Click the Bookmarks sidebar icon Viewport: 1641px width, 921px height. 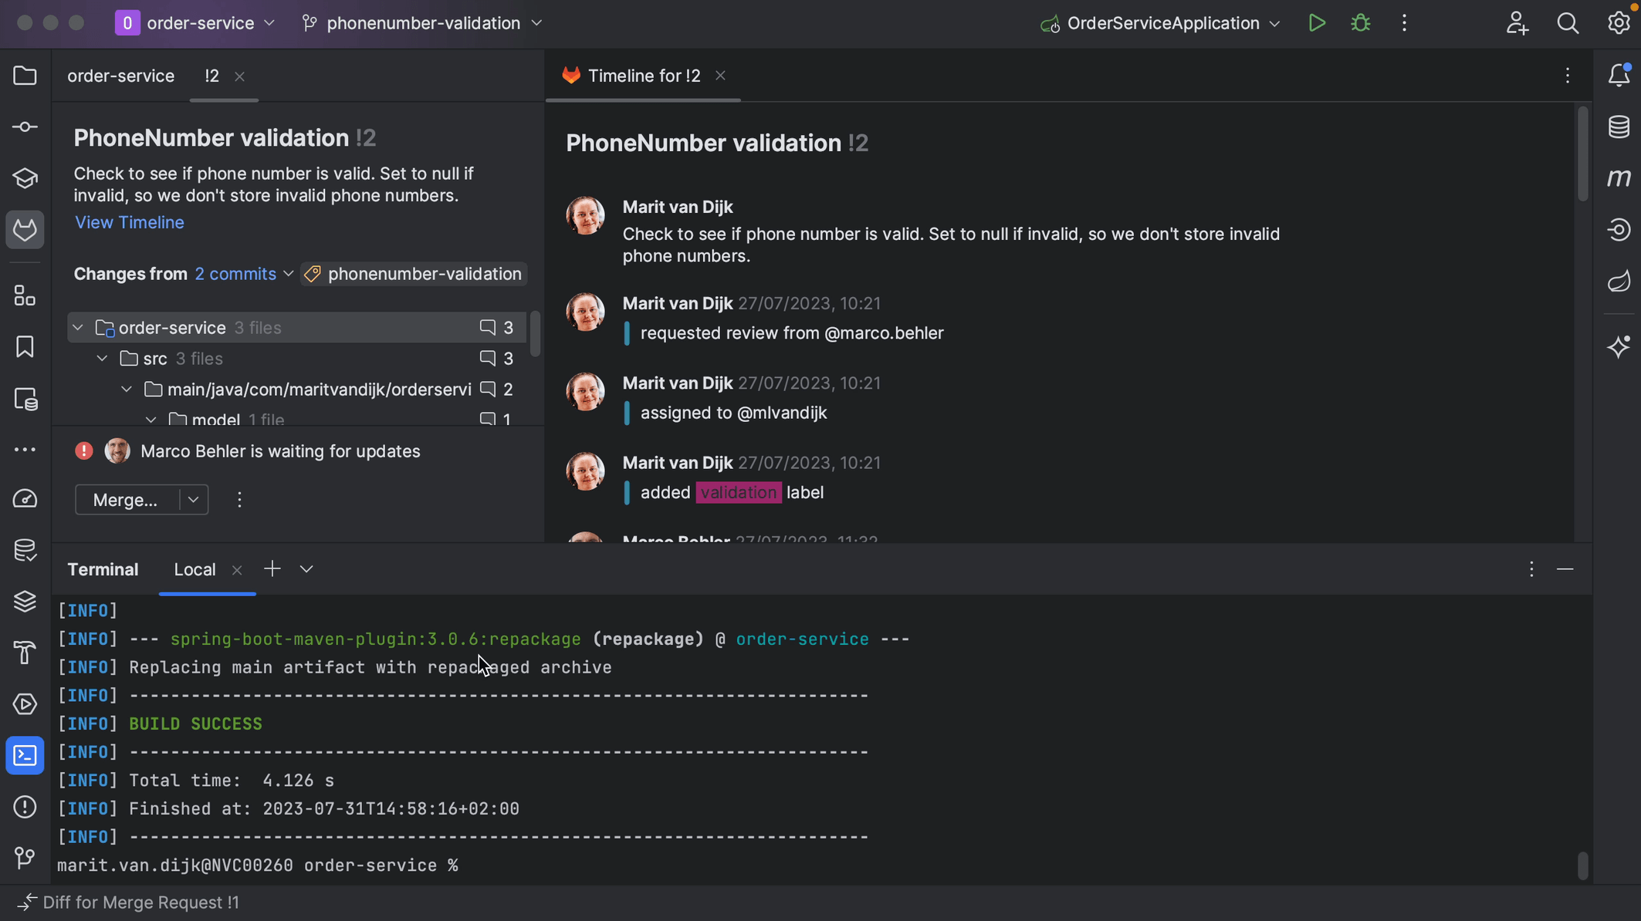point(25,347)
